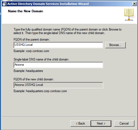The width and height of the screenshot is (138, 130).
Task: Close the Installation Wizard with the X
Action: point(134,4)
